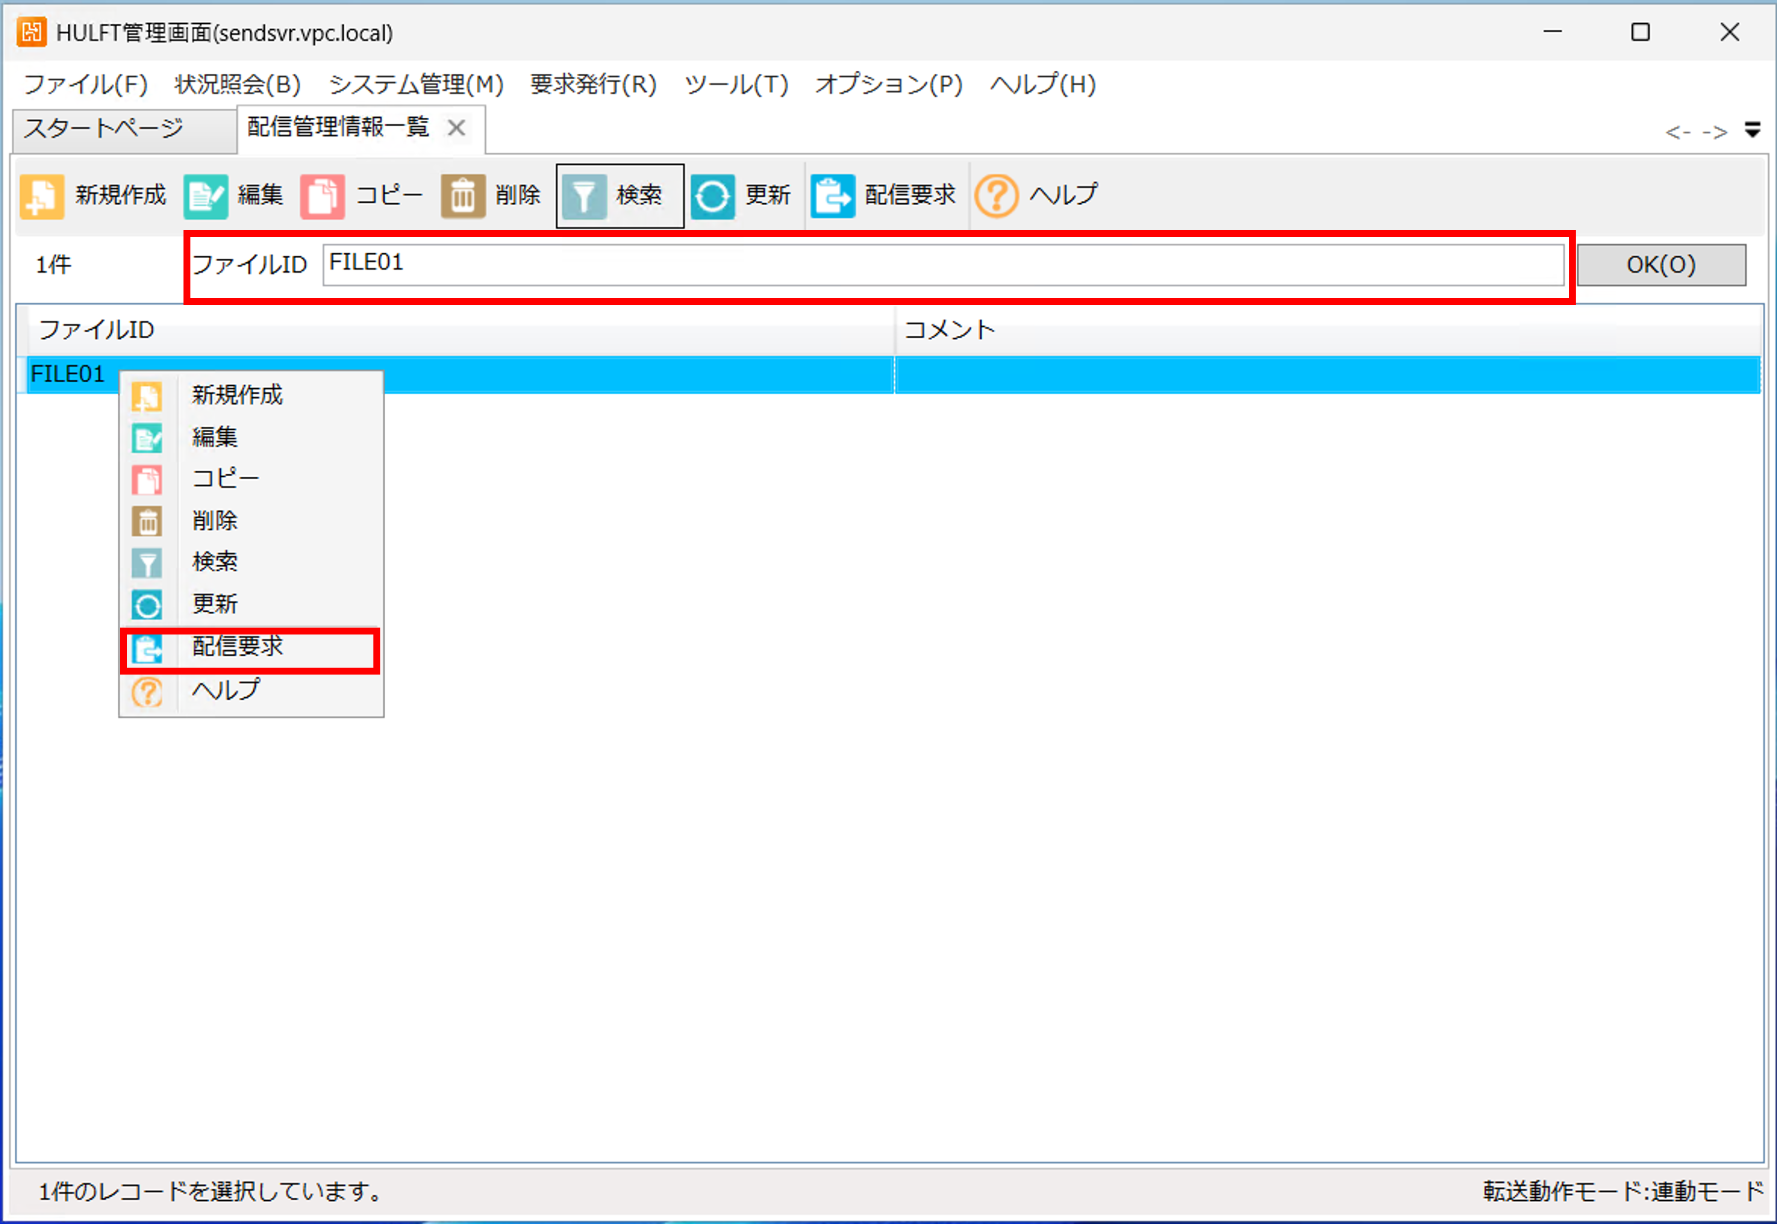Toggle the 検索 filter toolbar button

[x=619, y=196]
